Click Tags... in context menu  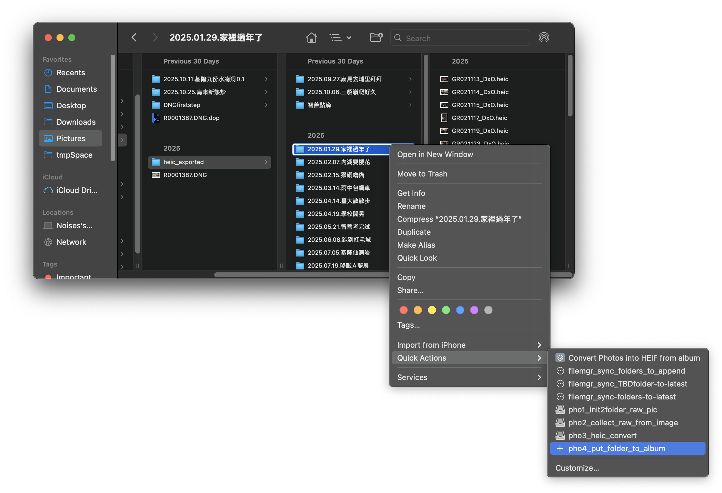tap(408, 325)
